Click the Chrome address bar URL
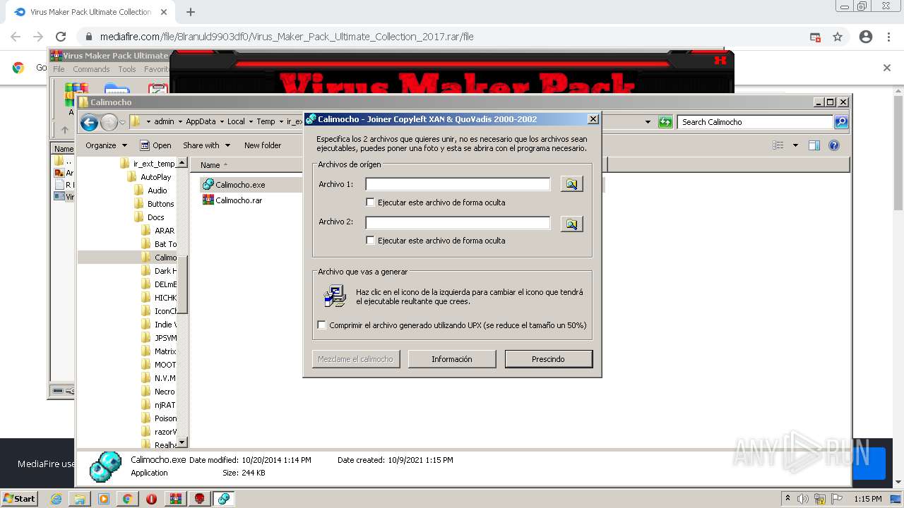Viewport: 904px width, 508px height. coord(287,37)
